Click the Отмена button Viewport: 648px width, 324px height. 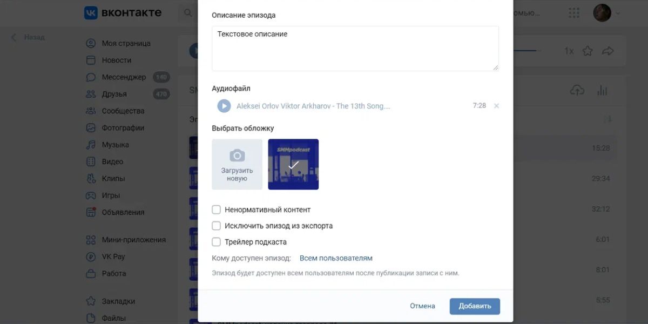pos(422,306)
